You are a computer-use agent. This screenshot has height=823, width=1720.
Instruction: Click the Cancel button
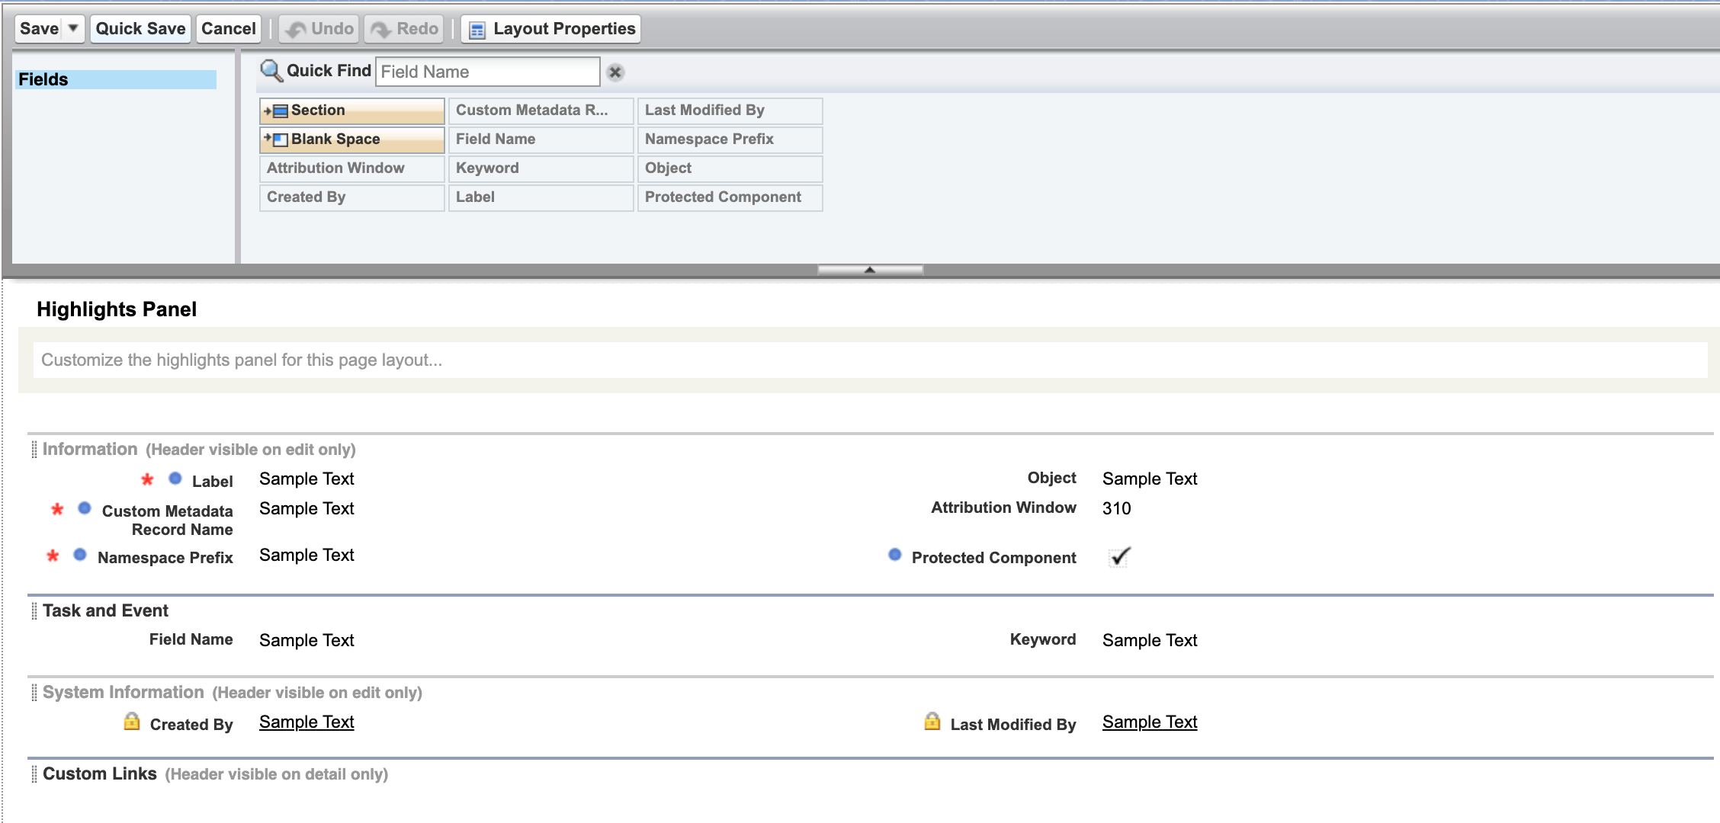pyautogui.click(x=227, y=28)
